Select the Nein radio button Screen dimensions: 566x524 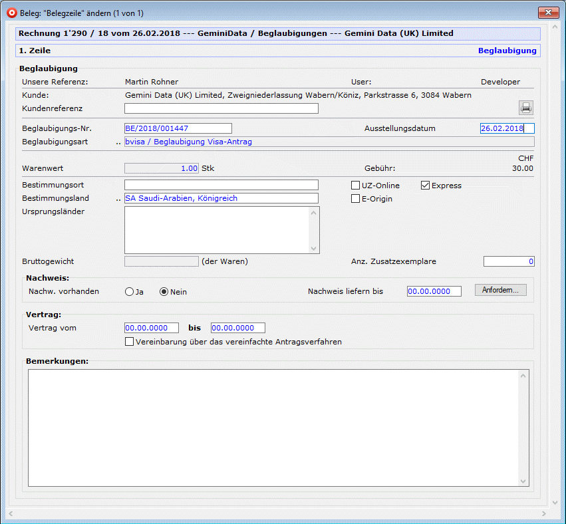click(164, 291)
